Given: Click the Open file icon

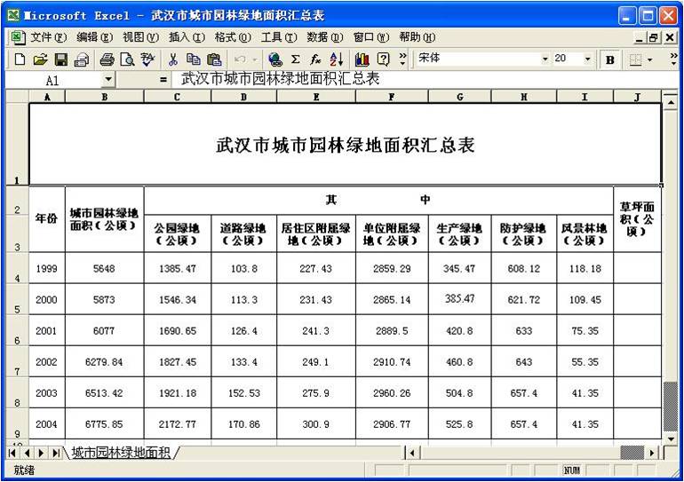Looking at the screenshot, I should coord(40,59).
